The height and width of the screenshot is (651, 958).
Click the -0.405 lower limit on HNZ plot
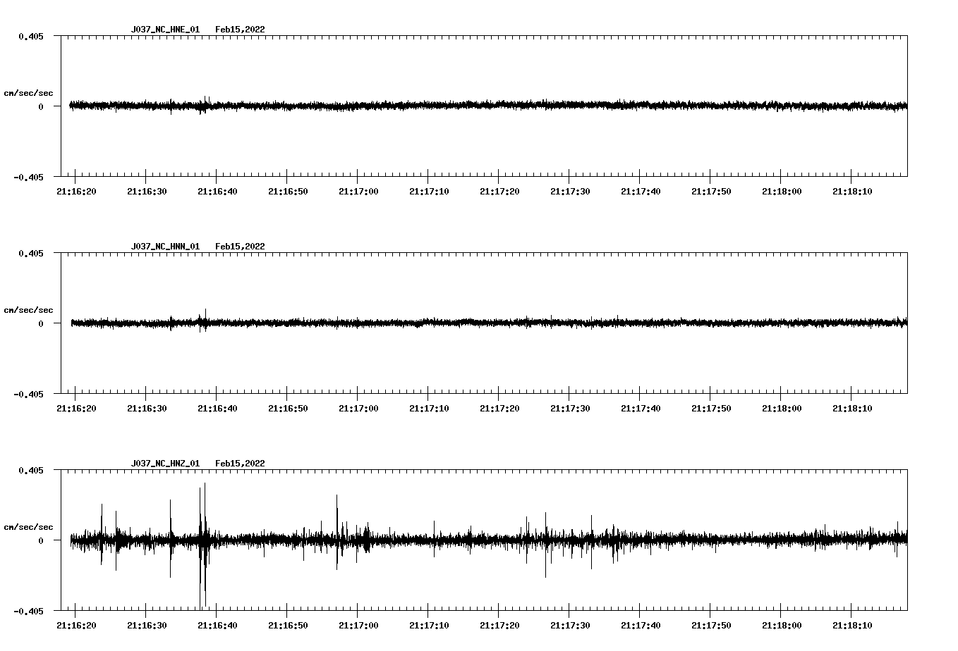28,611
